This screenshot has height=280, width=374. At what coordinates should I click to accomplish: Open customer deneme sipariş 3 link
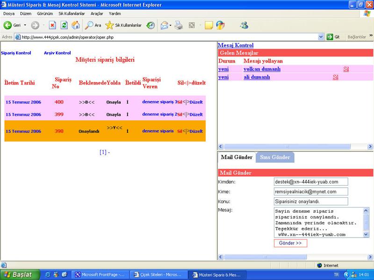(x=160, y=102)
